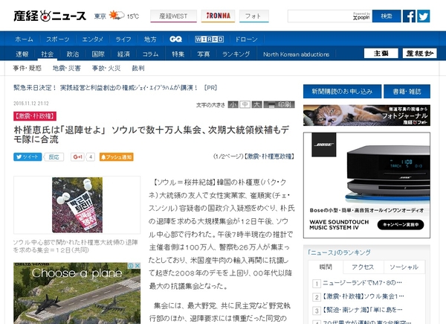Open the 産経WEST tab

click(173, 16)
